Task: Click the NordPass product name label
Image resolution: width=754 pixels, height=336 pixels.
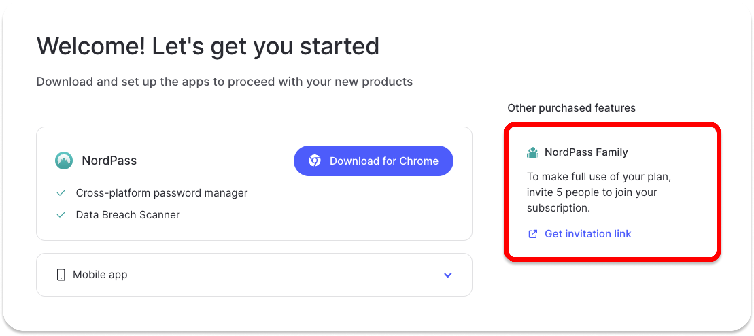Action: [x=109, y=161]
